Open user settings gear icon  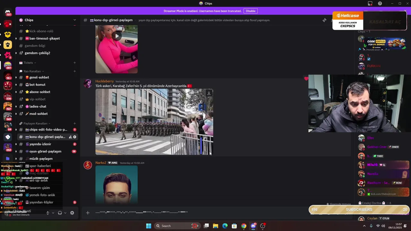[x=72, y=213]
